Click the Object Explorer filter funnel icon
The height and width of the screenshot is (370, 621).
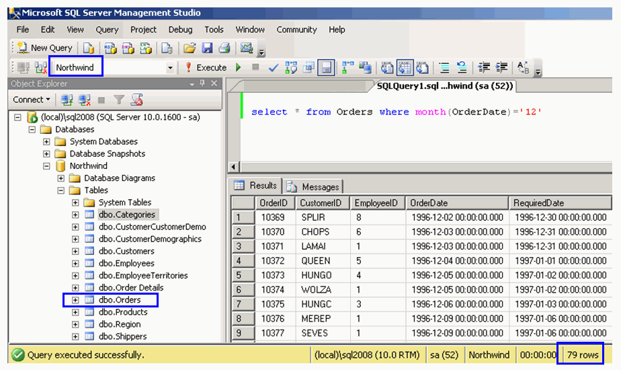click(119, 100)
